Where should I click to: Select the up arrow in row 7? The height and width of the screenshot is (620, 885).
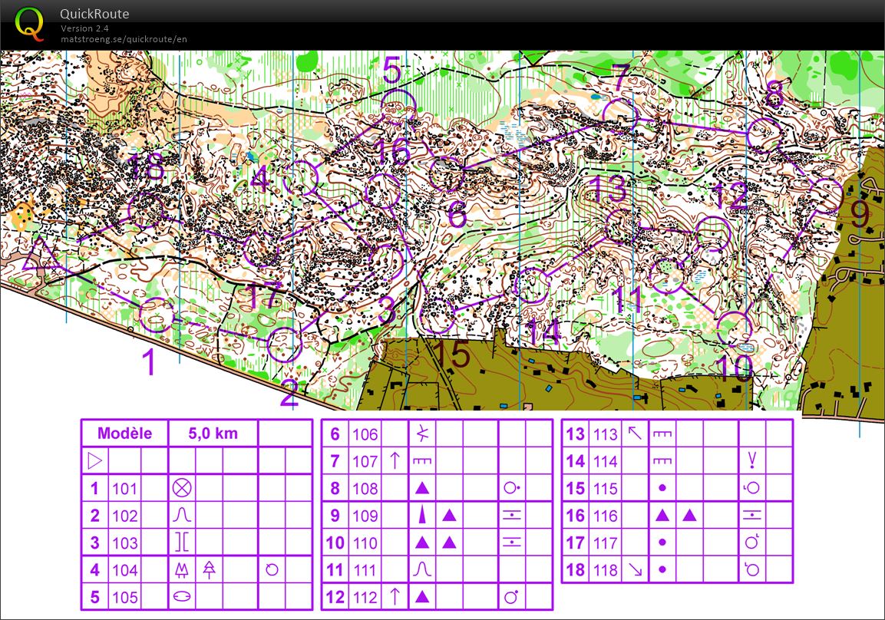pos(395,461)
